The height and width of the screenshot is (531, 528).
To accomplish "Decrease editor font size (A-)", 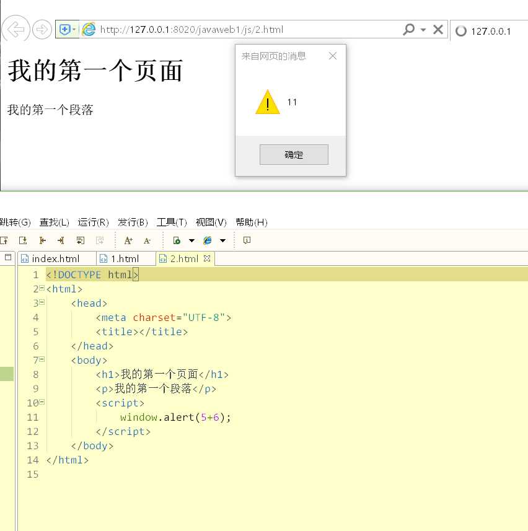I will 147,240.
